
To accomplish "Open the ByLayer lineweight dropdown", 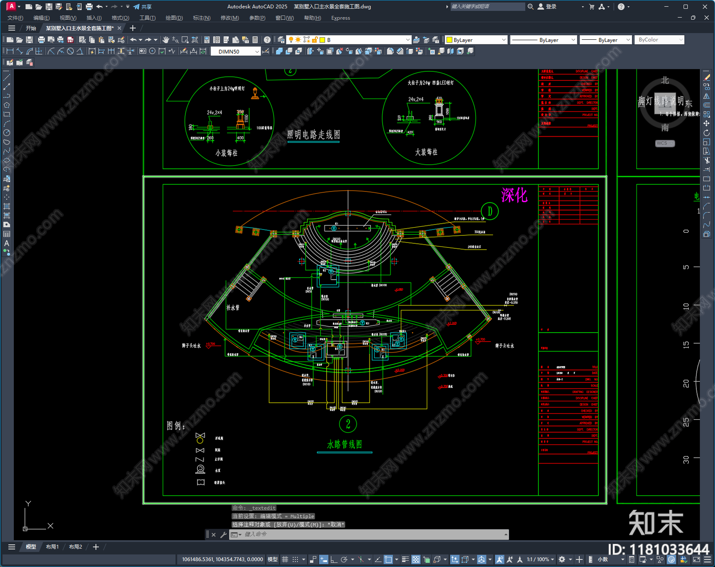I will pos(606,40).
